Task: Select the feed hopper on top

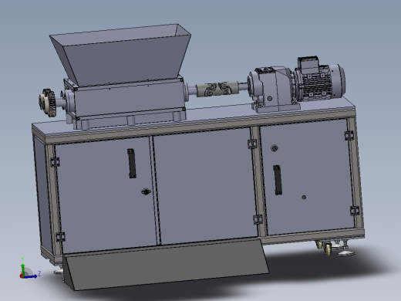Action: tap(120, 54)
